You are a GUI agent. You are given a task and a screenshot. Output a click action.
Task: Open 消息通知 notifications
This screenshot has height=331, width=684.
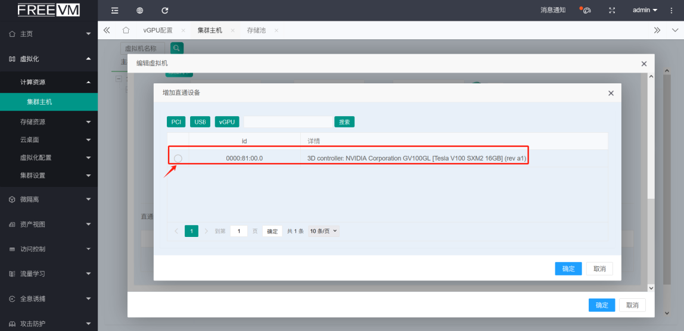[x=553, y=10]
